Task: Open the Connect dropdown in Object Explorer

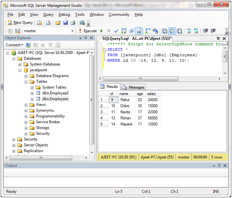Action: (14, 45)
